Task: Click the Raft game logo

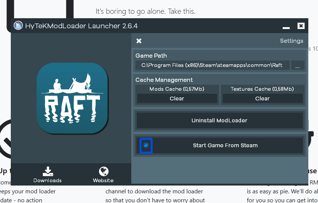Action: [x=72, y=98]
